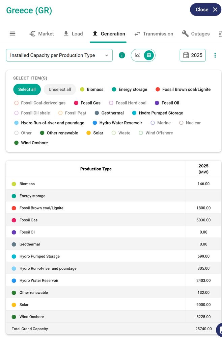The height and width of the screenshot is (338, 222).
Task: Toggle Fossil Brown coal/Lignite filter item
Action: pyautogui.click(x=183, y=90)
